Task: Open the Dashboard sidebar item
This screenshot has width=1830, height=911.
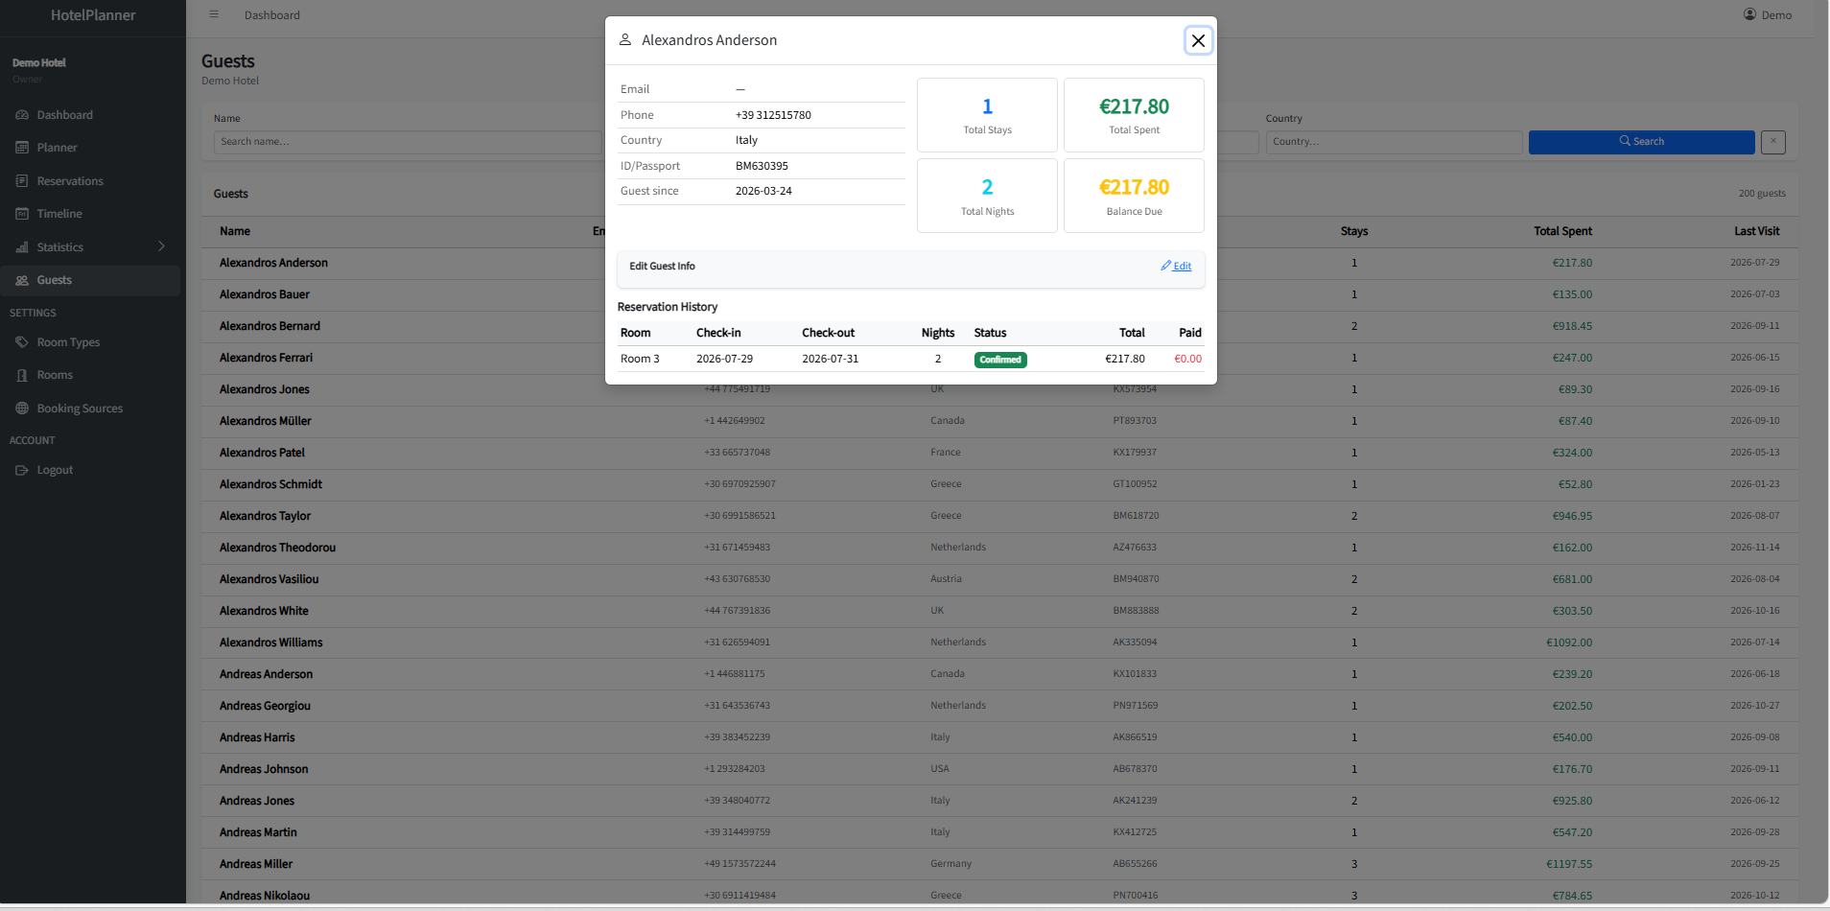Action: [90, 115]
